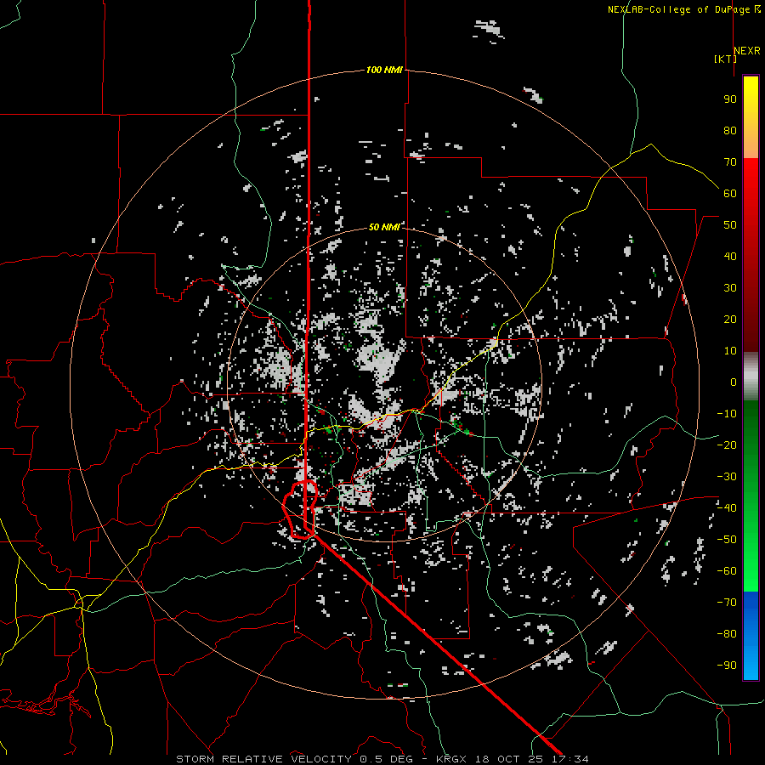The image size is (765, 765).
Task: Click the positive 20 scale value
Action: click(730, 319)
